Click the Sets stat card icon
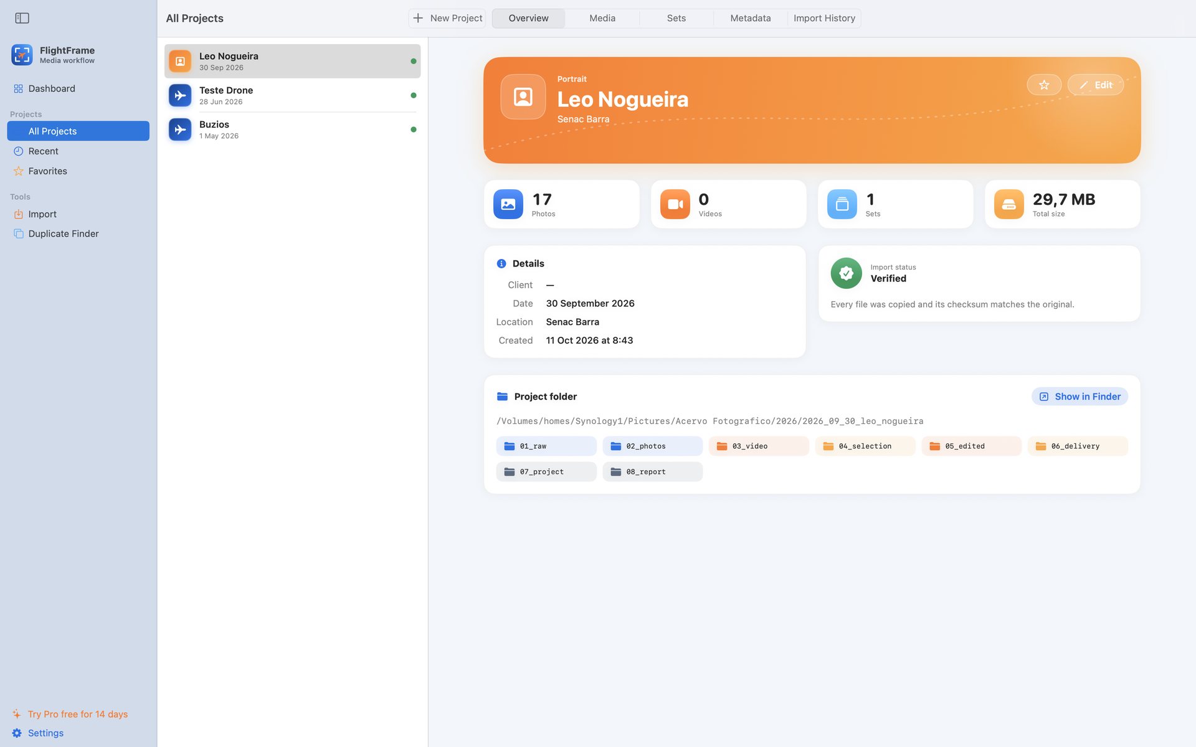1196x747 pixels. (x=842, y=204)
